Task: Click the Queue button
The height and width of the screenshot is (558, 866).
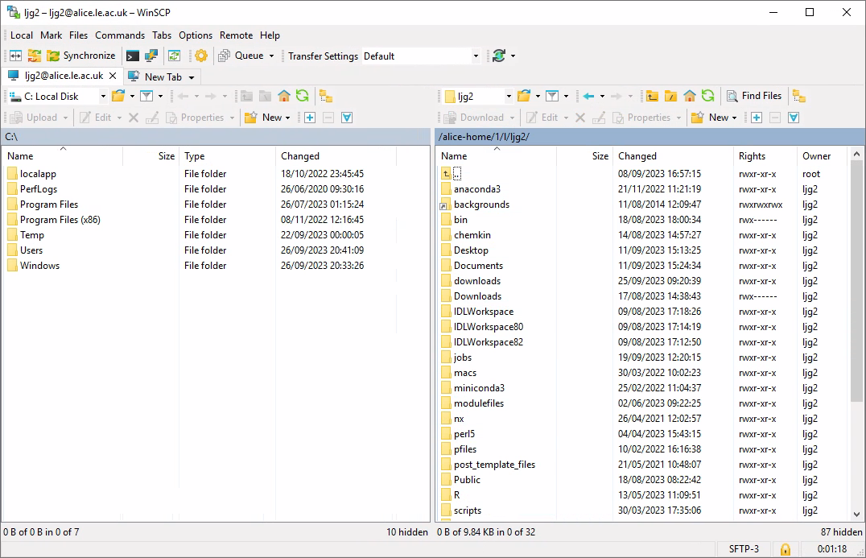Action: pos(241,56)
